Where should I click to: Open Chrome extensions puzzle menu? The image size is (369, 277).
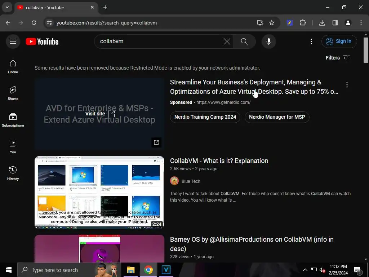(303, 23)
